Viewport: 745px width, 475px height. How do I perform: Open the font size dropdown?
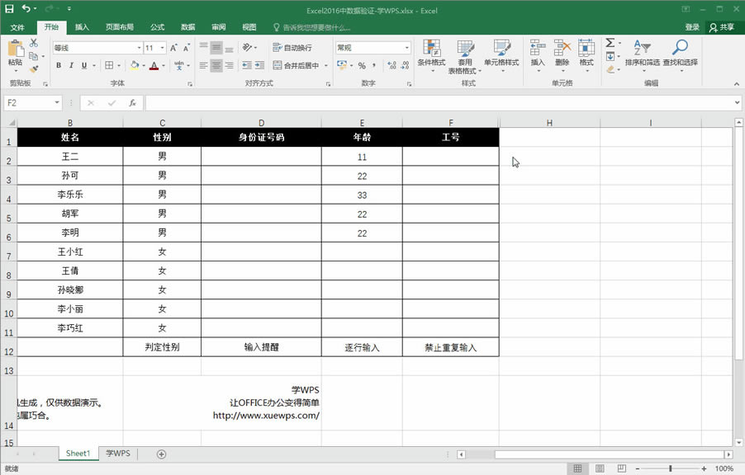[160, 48]
